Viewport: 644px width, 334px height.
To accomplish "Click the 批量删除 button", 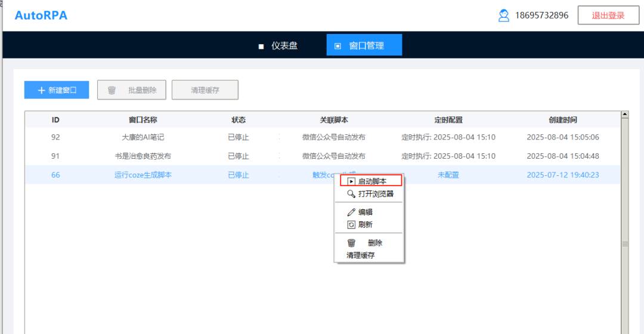I will click(x=131, y=90).
